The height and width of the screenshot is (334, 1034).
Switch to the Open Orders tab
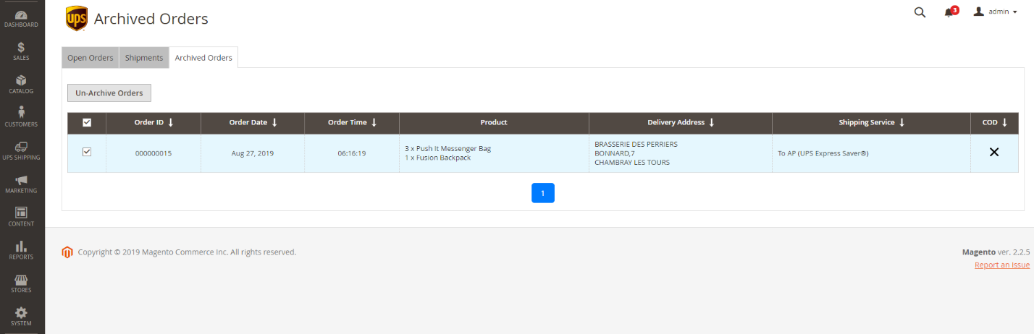91,58
